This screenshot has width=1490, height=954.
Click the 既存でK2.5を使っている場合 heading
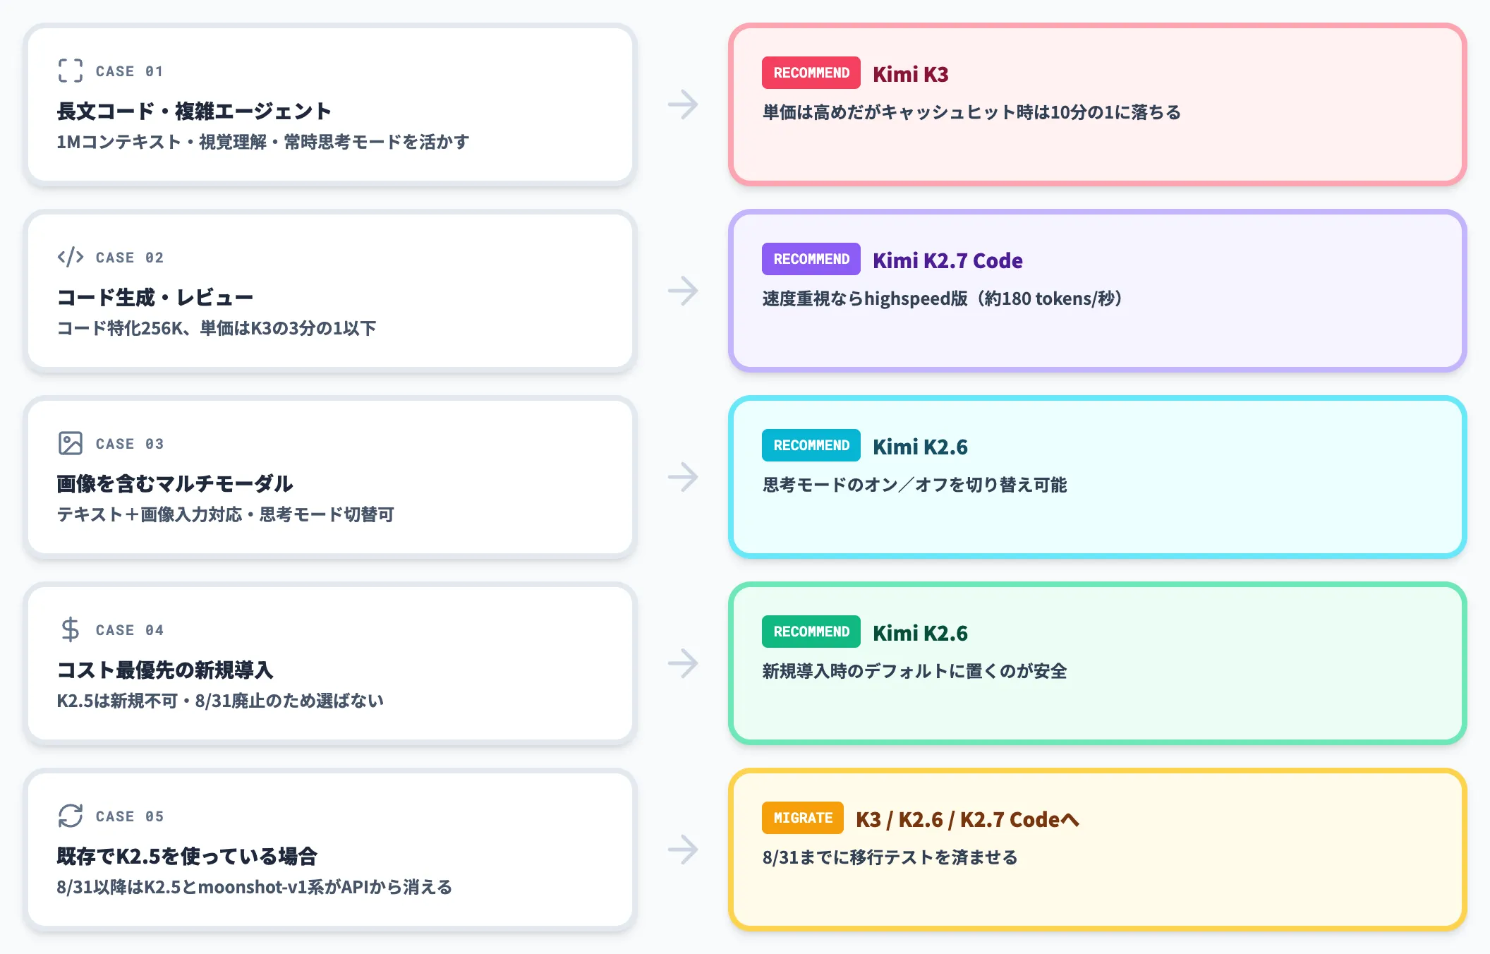[x=187, y=856]
